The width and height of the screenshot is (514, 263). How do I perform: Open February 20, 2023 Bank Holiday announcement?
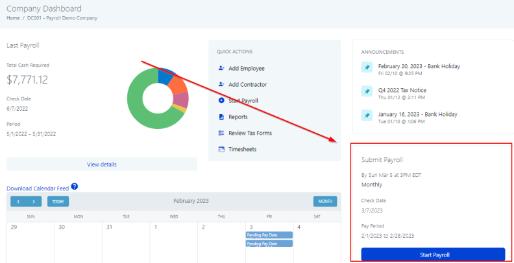pos(419,66)
